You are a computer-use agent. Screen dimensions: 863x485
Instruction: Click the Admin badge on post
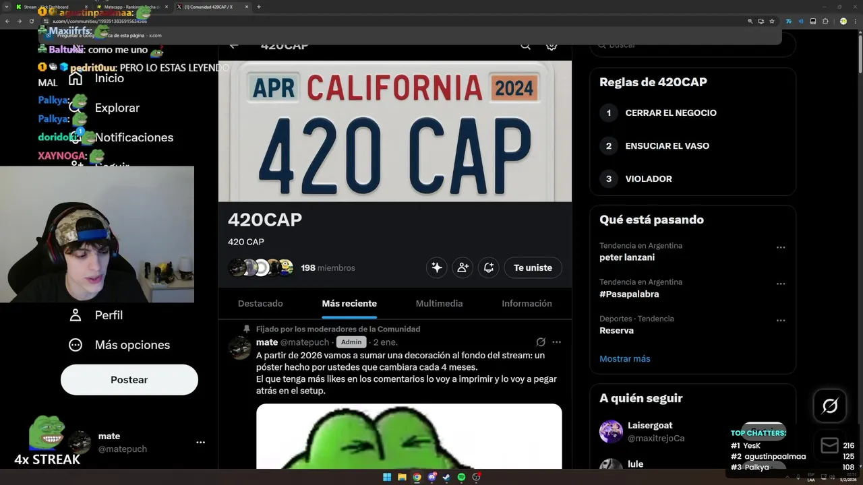tap(351, 342)
